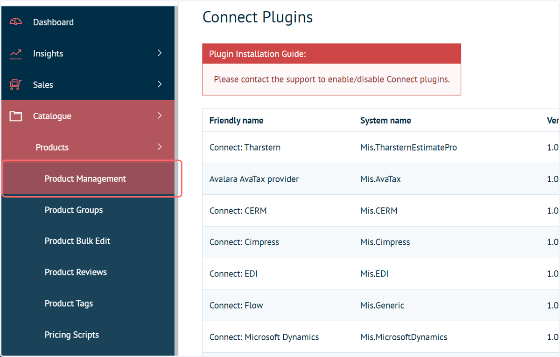The image size is (560, 357).
Task: Click Mis.CERM system name
Action: pyautogui.click(x=379, y=211)
